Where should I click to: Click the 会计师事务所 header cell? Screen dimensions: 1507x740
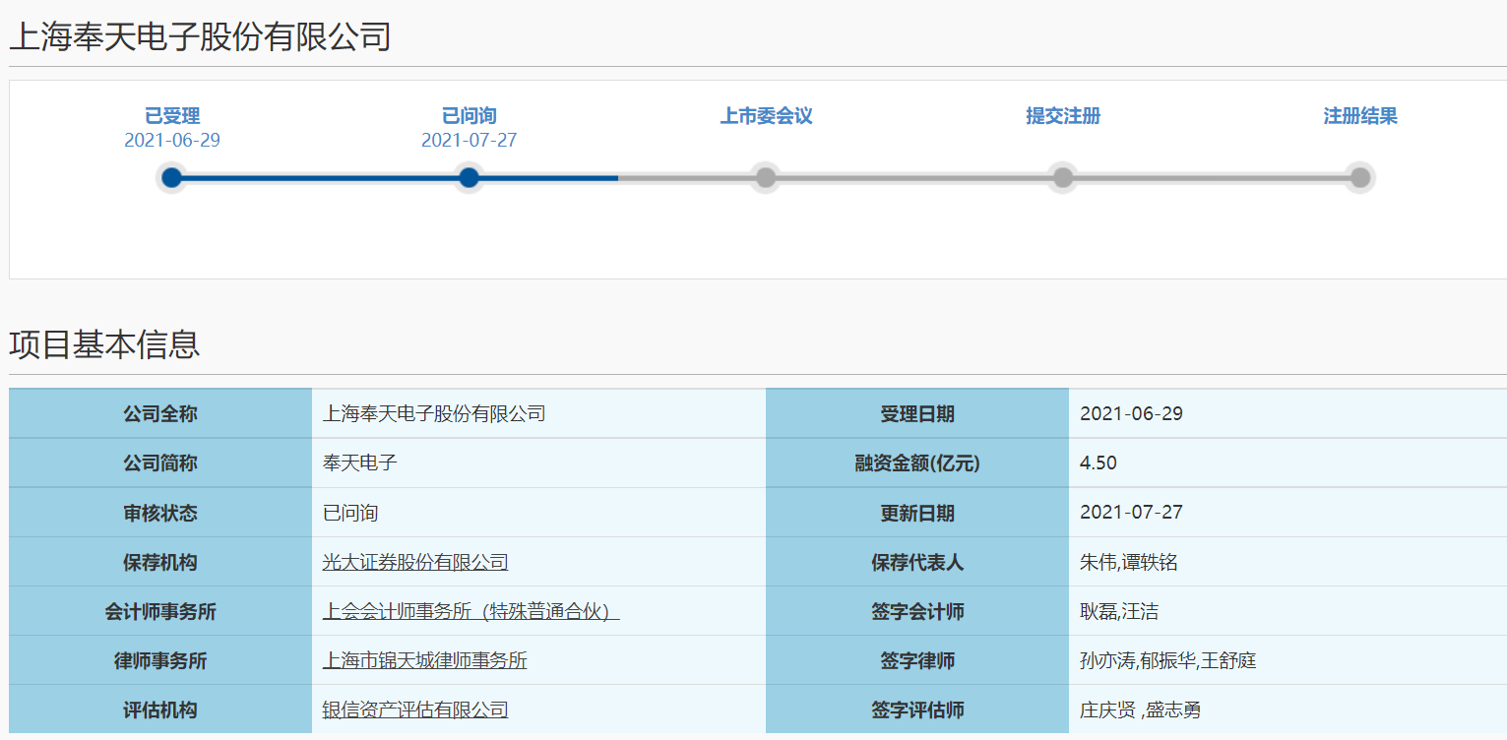[x=160, y=611]
